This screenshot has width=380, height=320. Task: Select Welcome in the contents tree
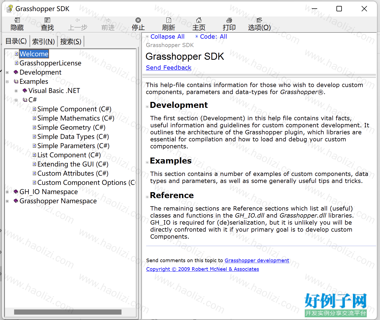point(34,54)
